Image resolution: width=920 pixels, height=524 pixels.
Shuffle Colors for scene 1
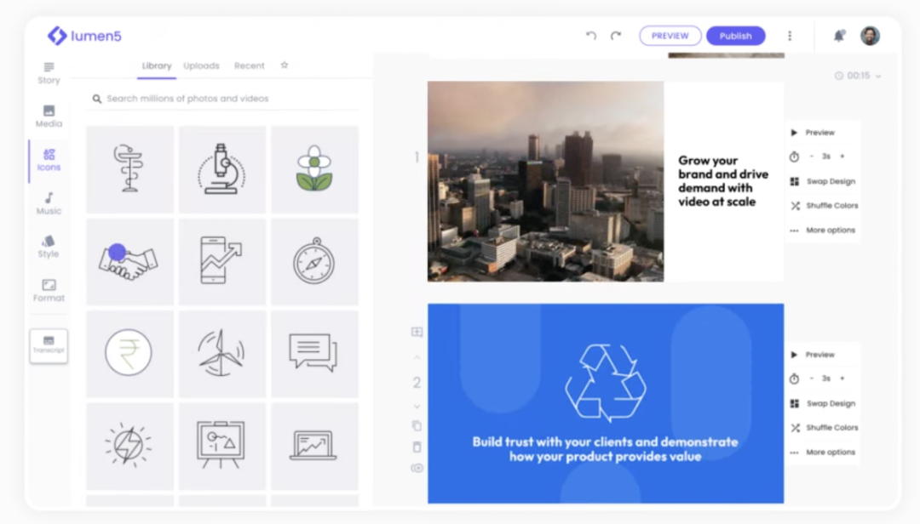pos(824,206)
